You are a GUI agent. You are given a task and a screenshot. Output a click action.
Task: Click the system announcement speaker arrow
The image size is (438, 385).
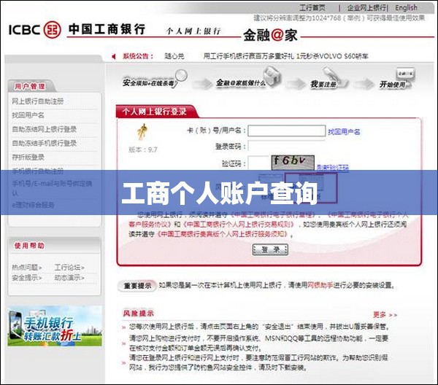click(113, 56)
